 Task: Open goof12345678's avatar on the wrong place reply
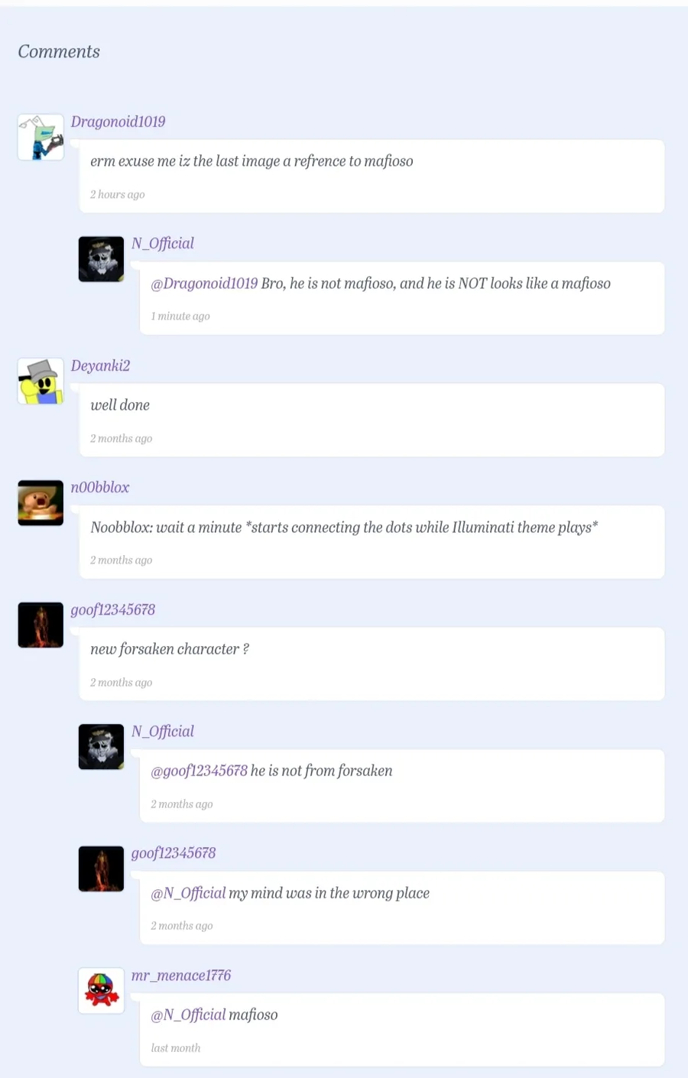(x=101, y=869)
